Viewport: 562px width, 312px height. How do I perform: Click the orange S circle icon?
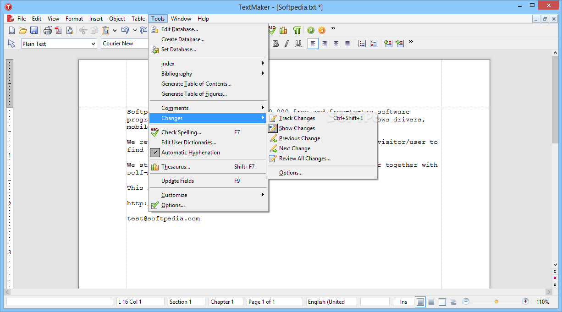[322, 30]
